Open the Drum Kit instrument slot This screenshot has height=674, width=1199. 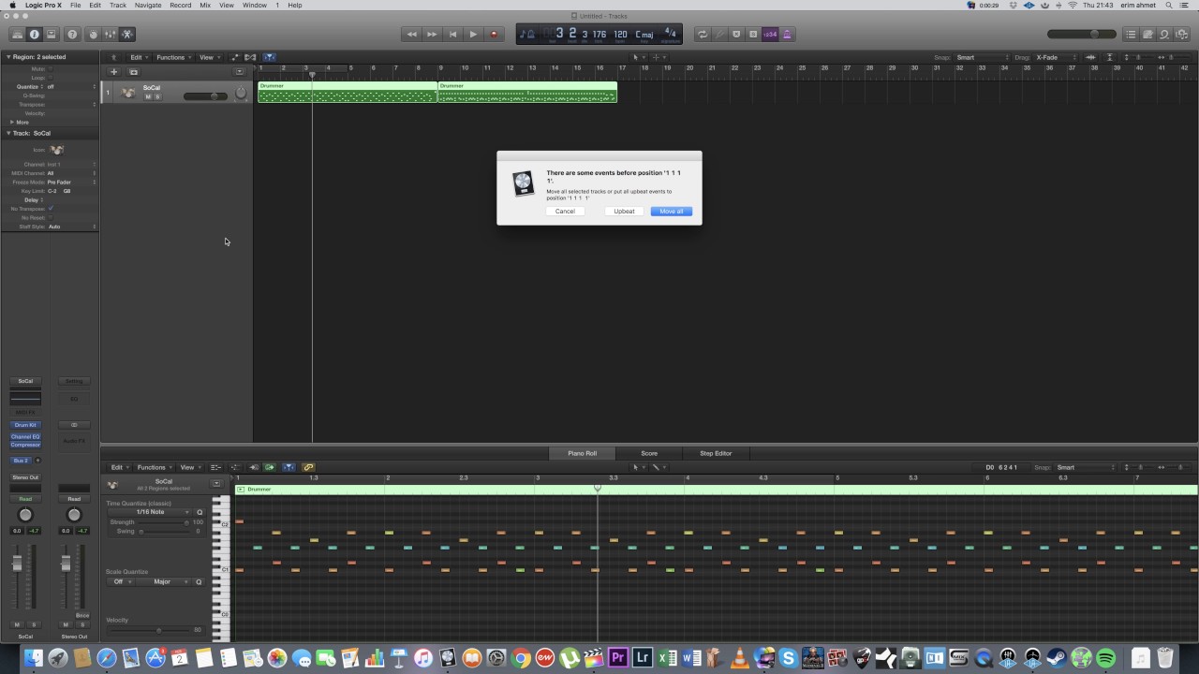25,425
